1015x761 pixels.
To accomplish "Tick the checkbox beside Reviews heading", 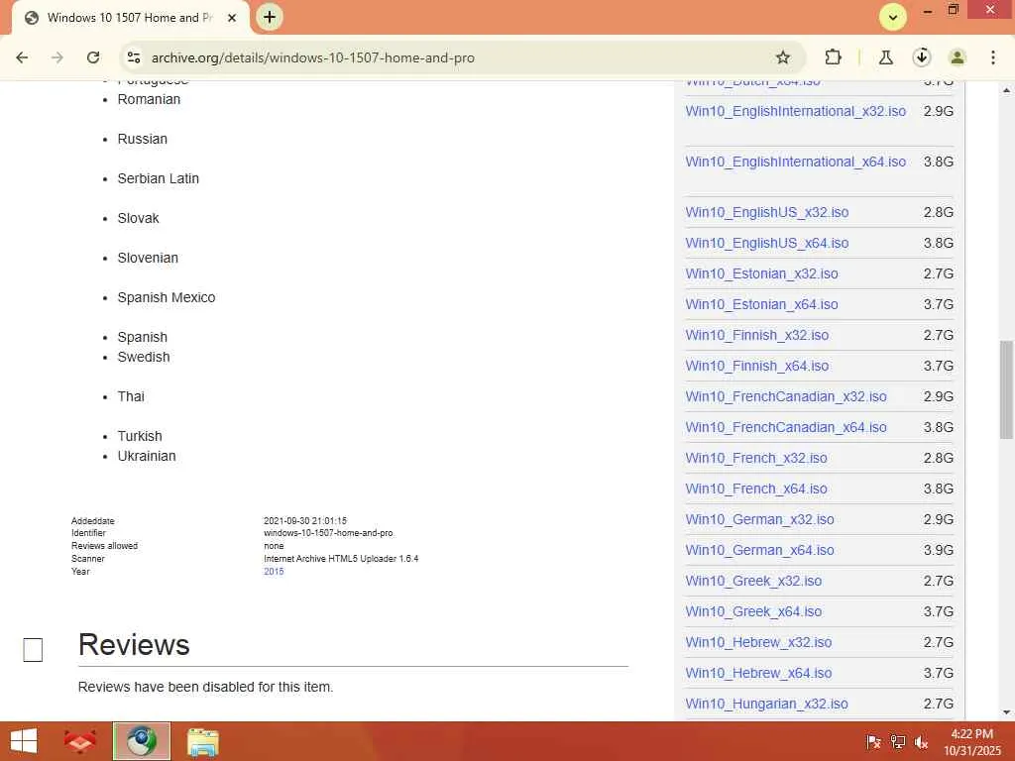I will (x=33, y=650).
